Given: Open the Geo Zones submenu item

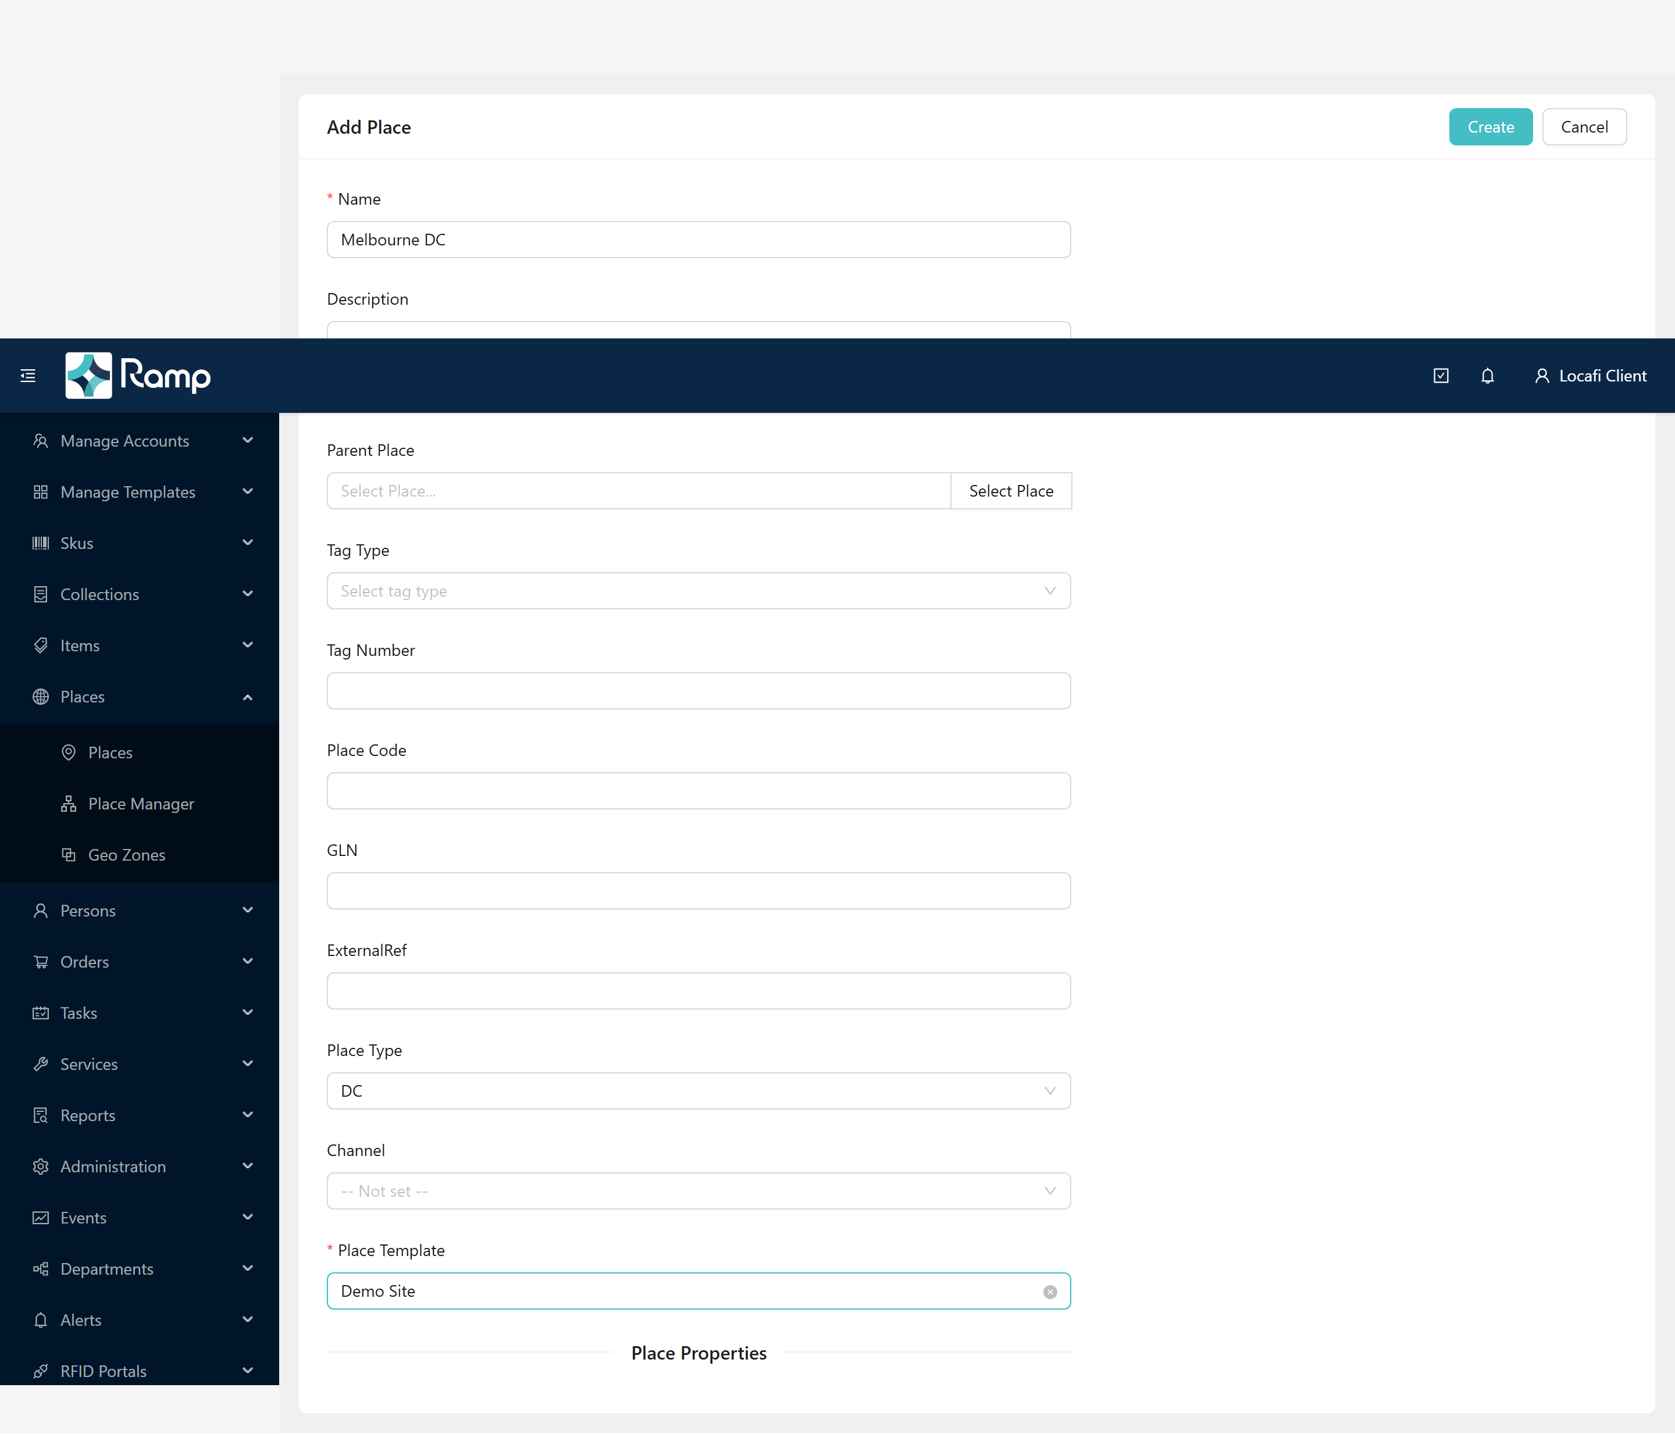Looking at the screenshot, I should 139,855.
